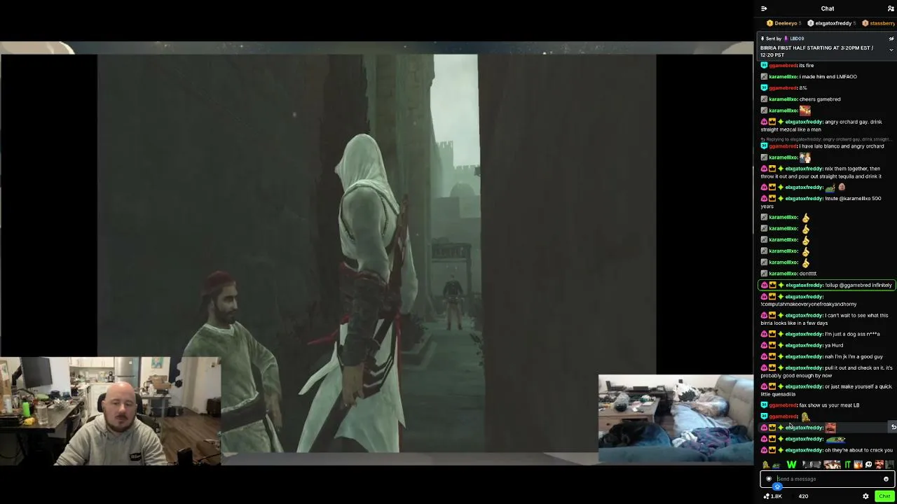Insert the frog emote from the quick bar
Screen dimensions: 897x504
[776, 464]
